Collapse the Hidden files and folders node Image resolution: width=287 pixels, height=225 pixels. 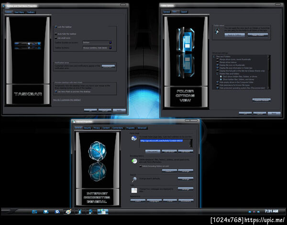click(x=218, y=73)
